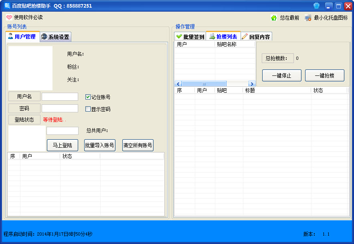Open the 使用软件必读 notice
Image resolution: width=354 pixels, height=244 pixels.
(x=28, y=17)
